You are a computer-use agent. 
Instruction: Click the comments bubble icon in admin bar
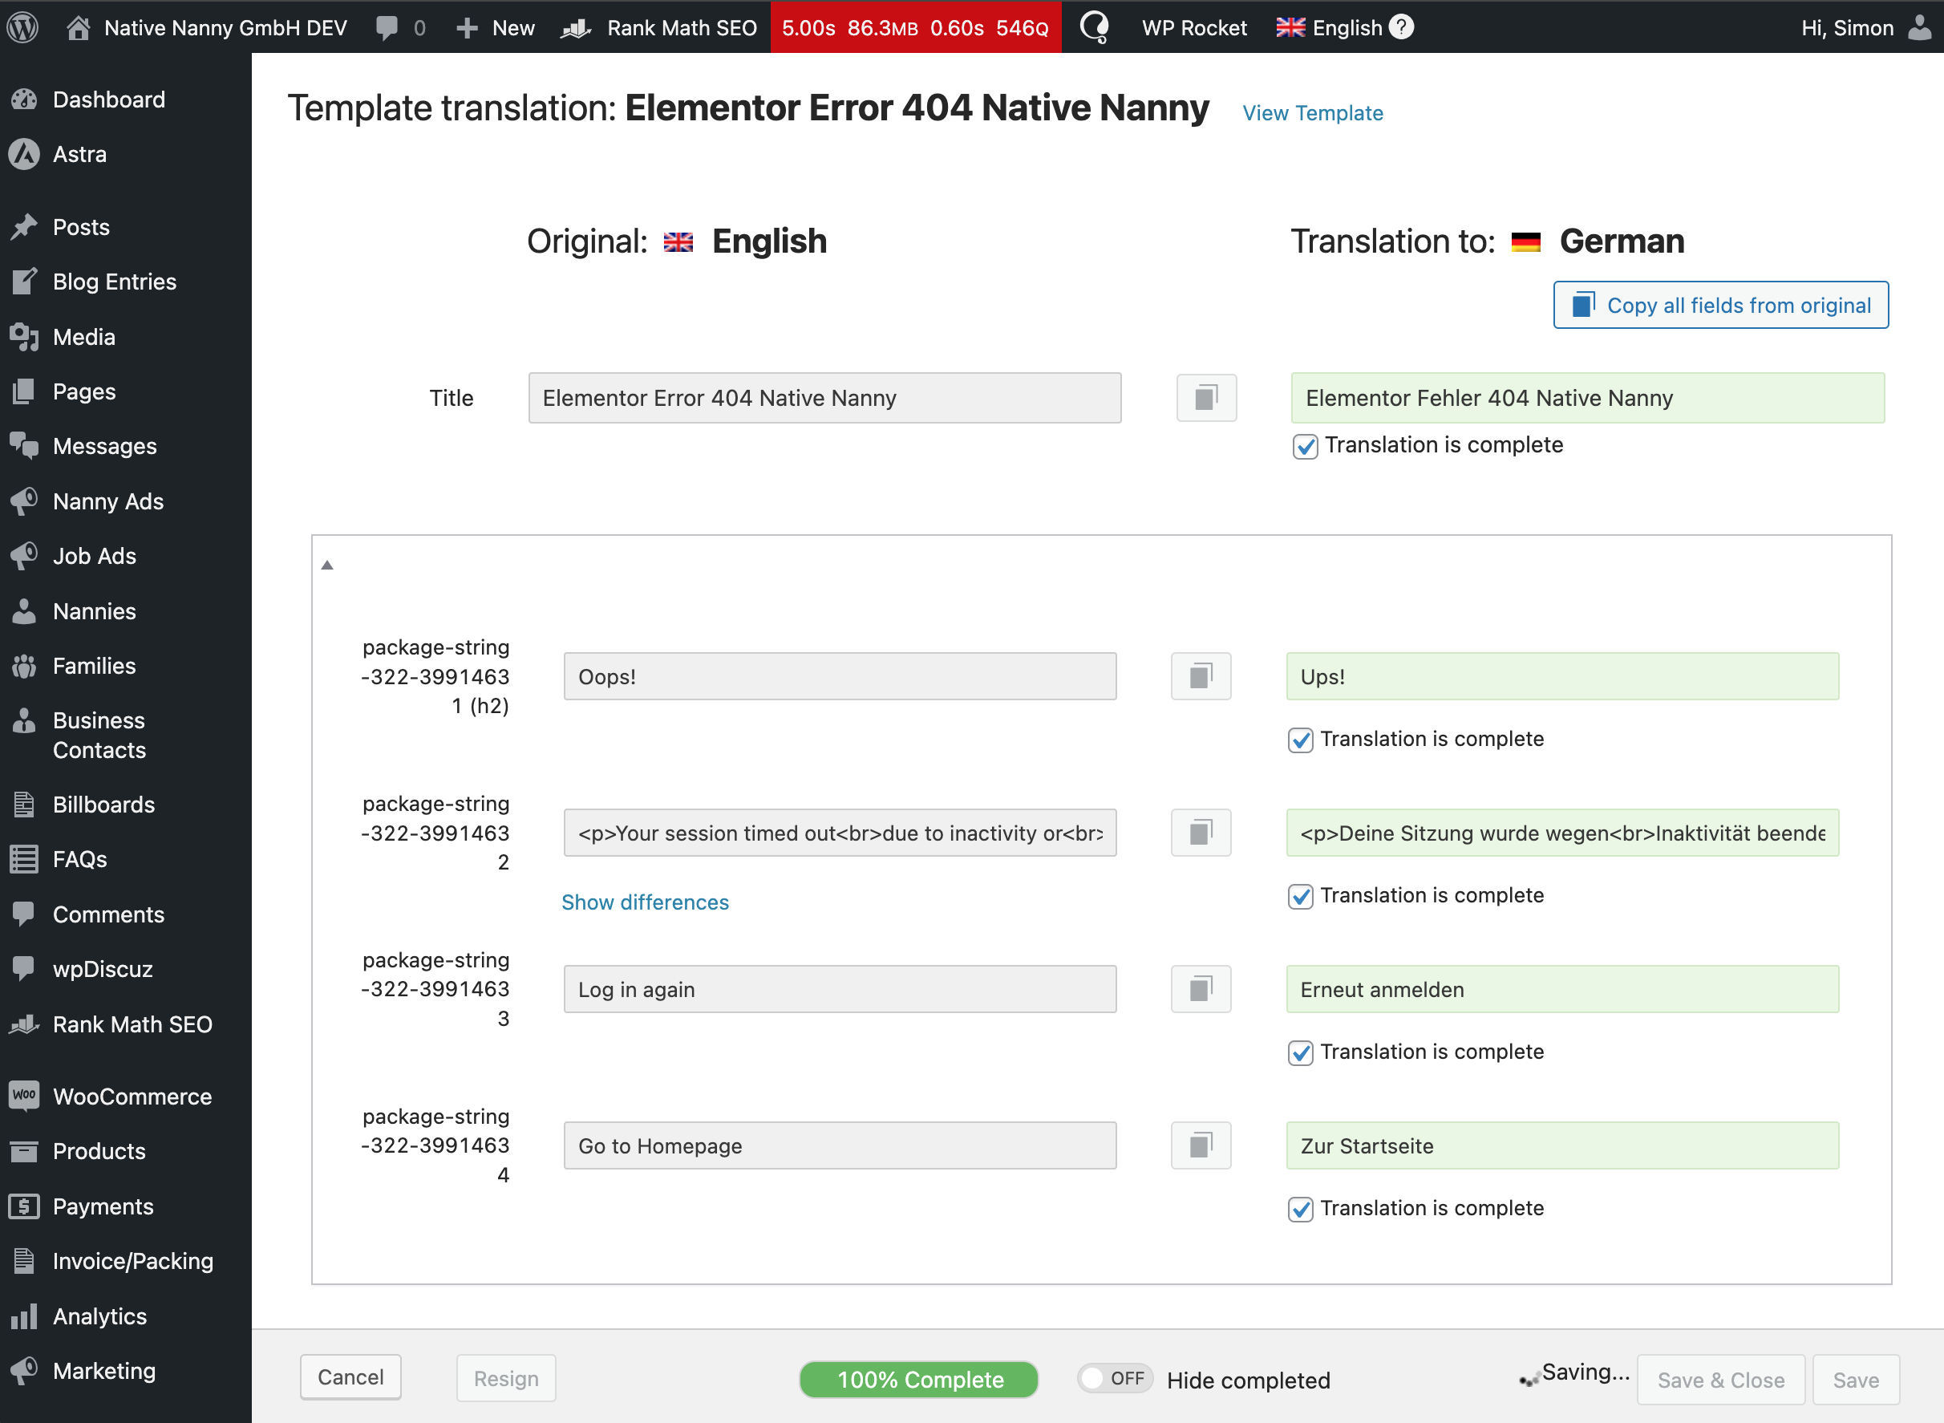(387, 27)
